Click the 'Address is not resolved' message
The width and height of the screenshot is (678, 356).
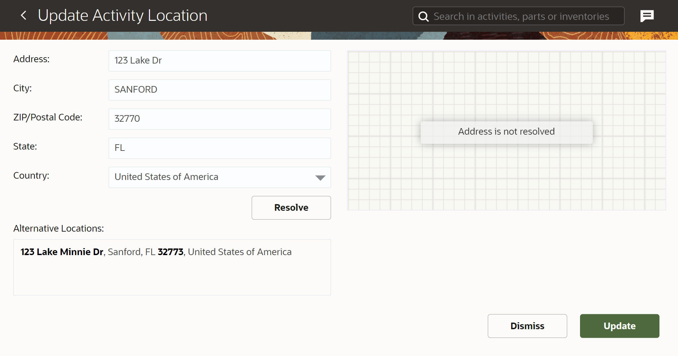pos(506,132)
